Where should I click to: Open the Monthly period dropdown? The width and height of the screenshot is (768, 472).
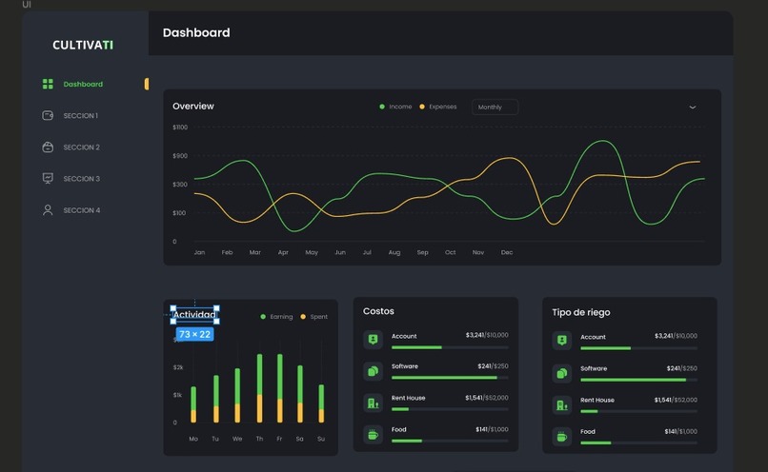(x=495, y=108)
